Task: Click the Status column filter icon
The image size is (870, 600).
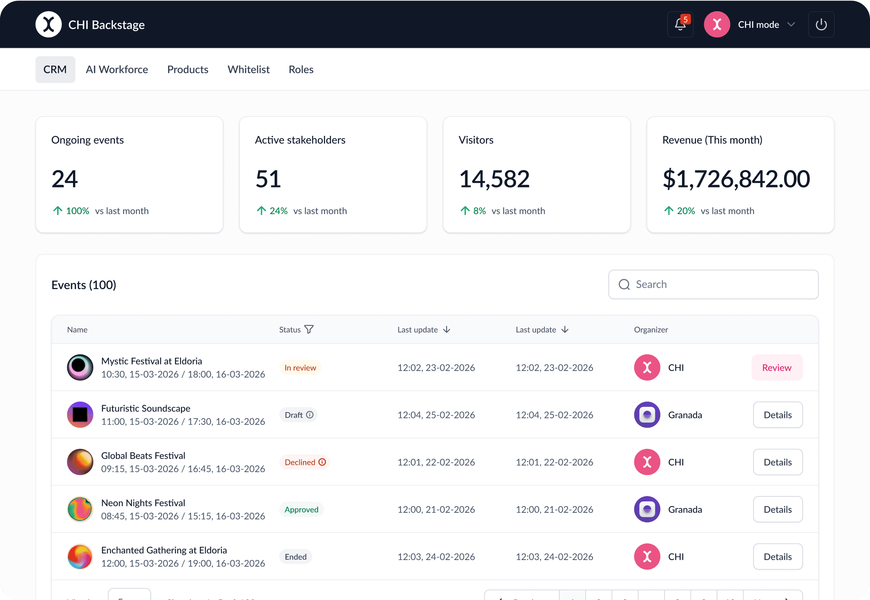Action: [x=309, y=329]
